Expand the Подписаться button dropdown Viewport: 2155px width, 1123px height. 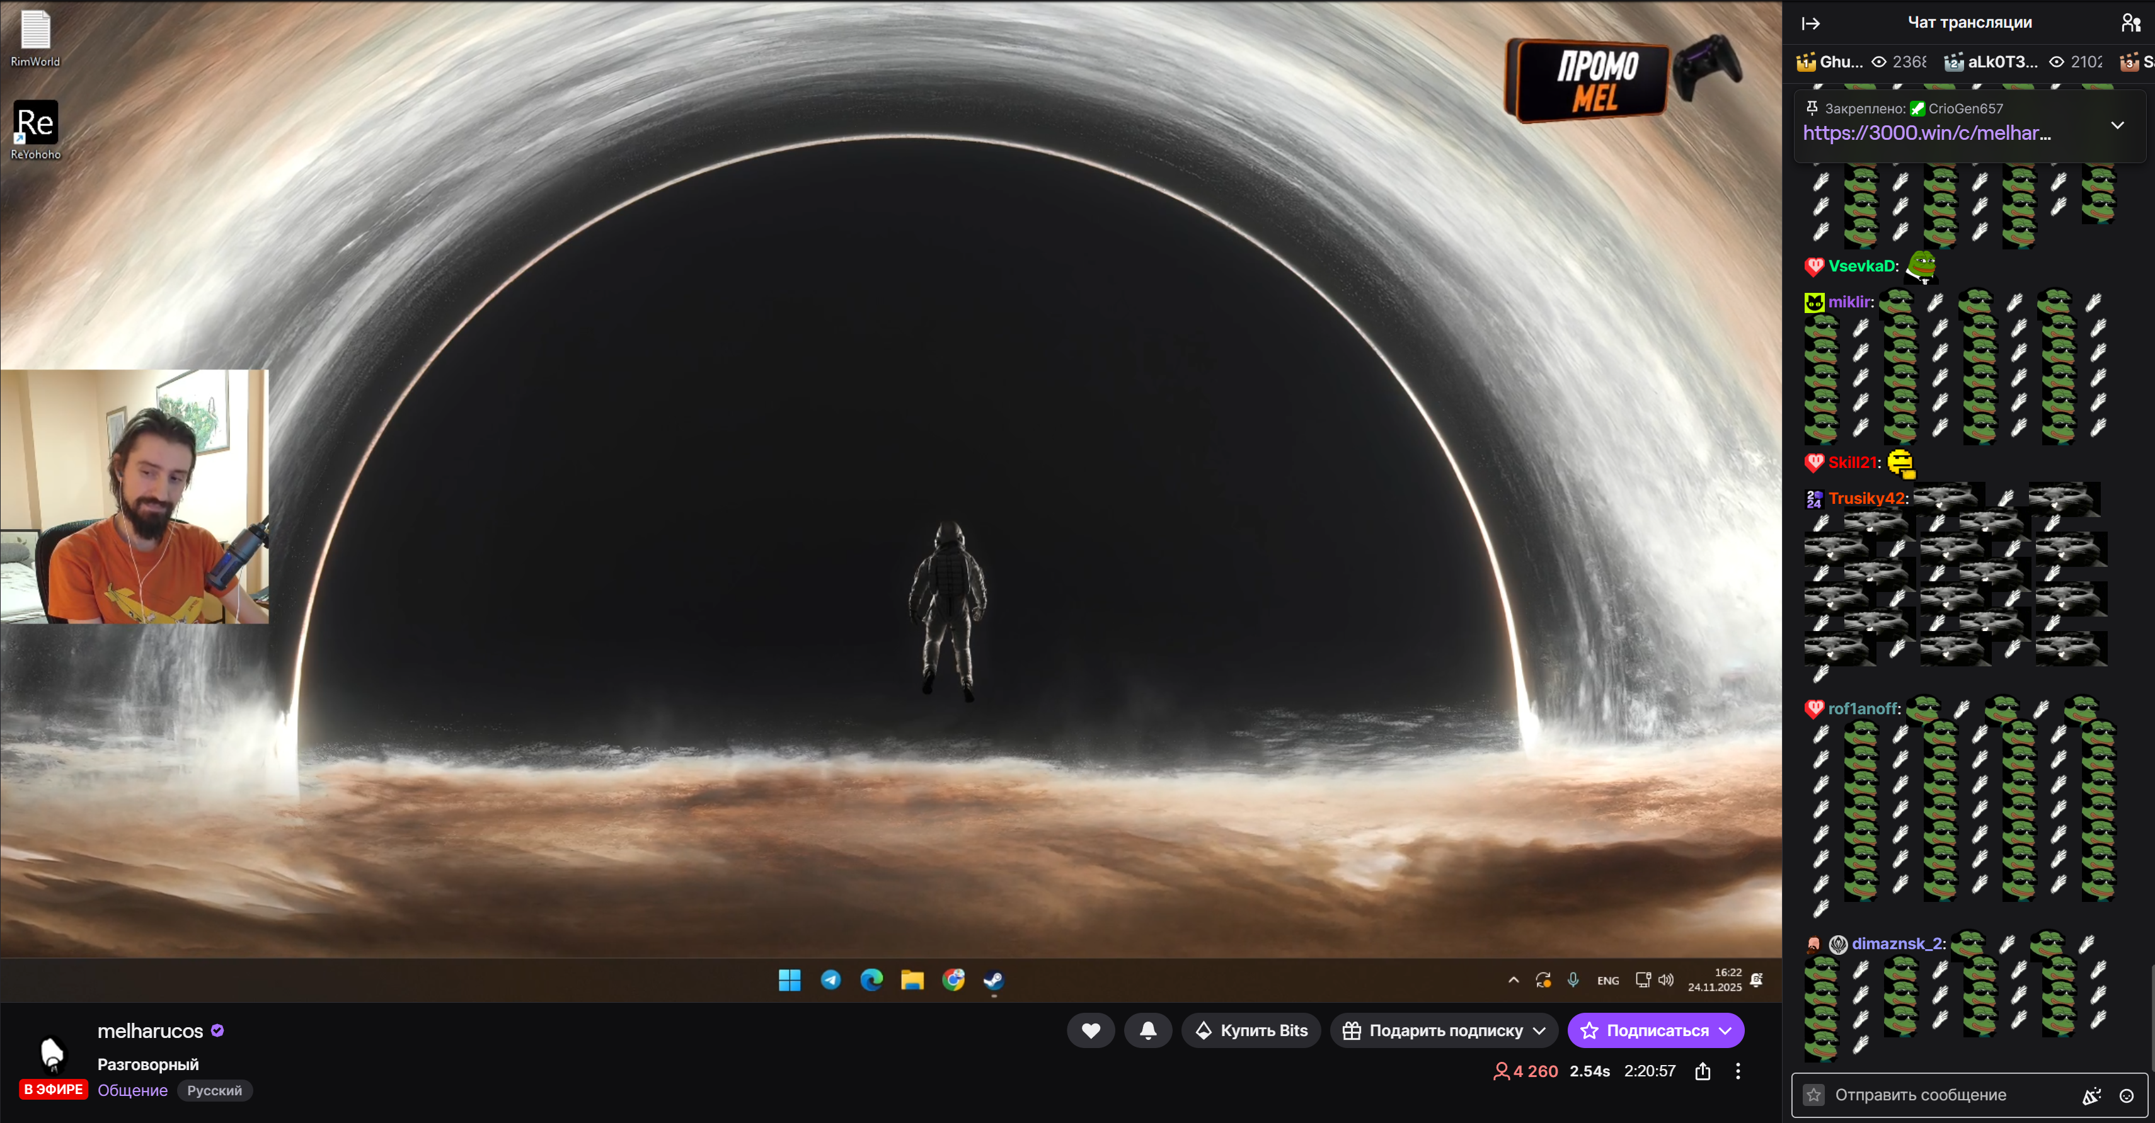coord(1725,1031)
